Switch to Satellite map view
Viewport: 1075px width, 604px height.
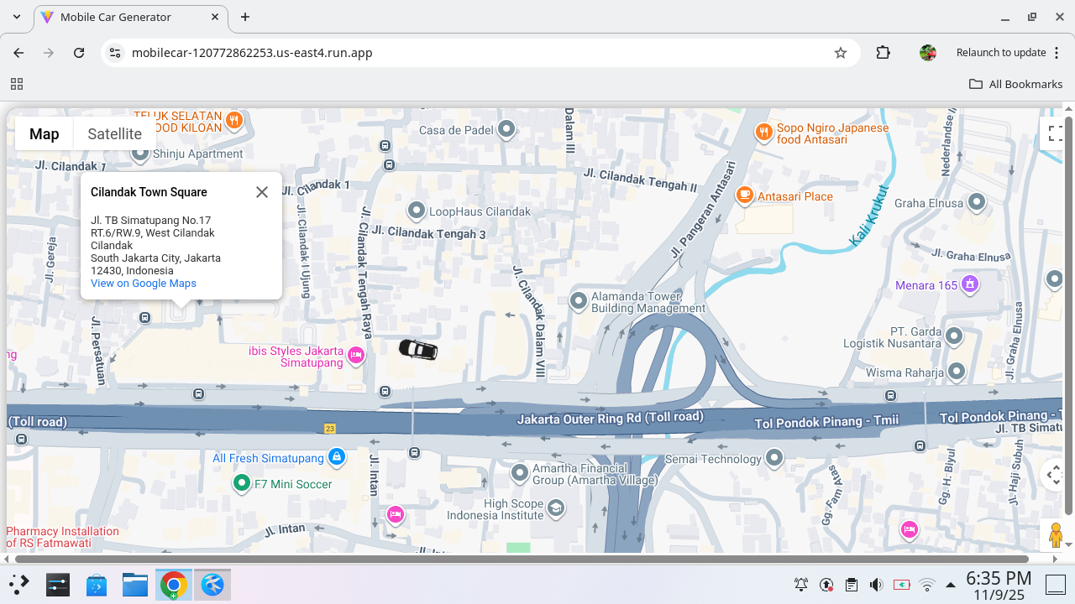coord(114,133)
